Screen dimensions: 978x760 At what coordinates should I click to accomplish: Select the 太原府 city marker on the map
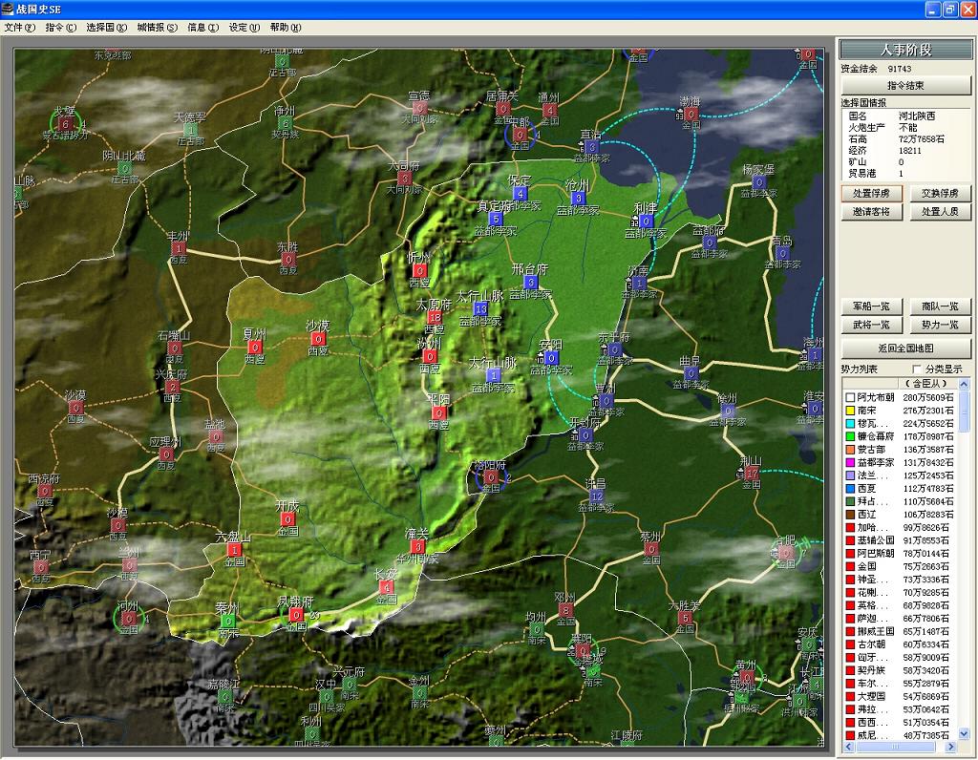(x=435, y=317)
